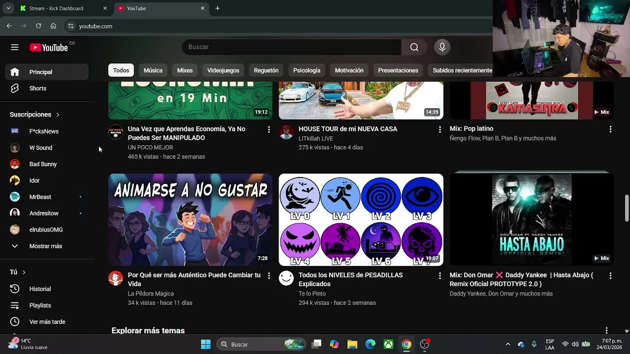Image resolution: width=630 pixels, height=354 pixels.
Task: Select the Motivación filter chip
Action: (x=349, y=70)
